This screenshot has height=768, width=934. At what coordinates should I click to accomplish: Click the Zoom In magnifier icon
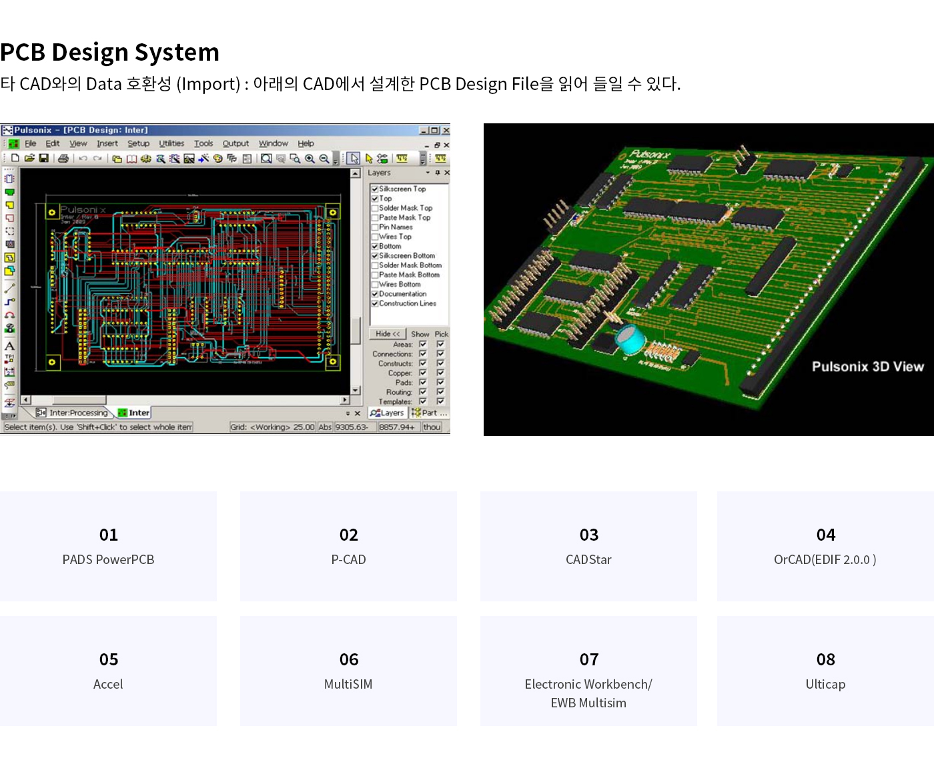point(310,159)
